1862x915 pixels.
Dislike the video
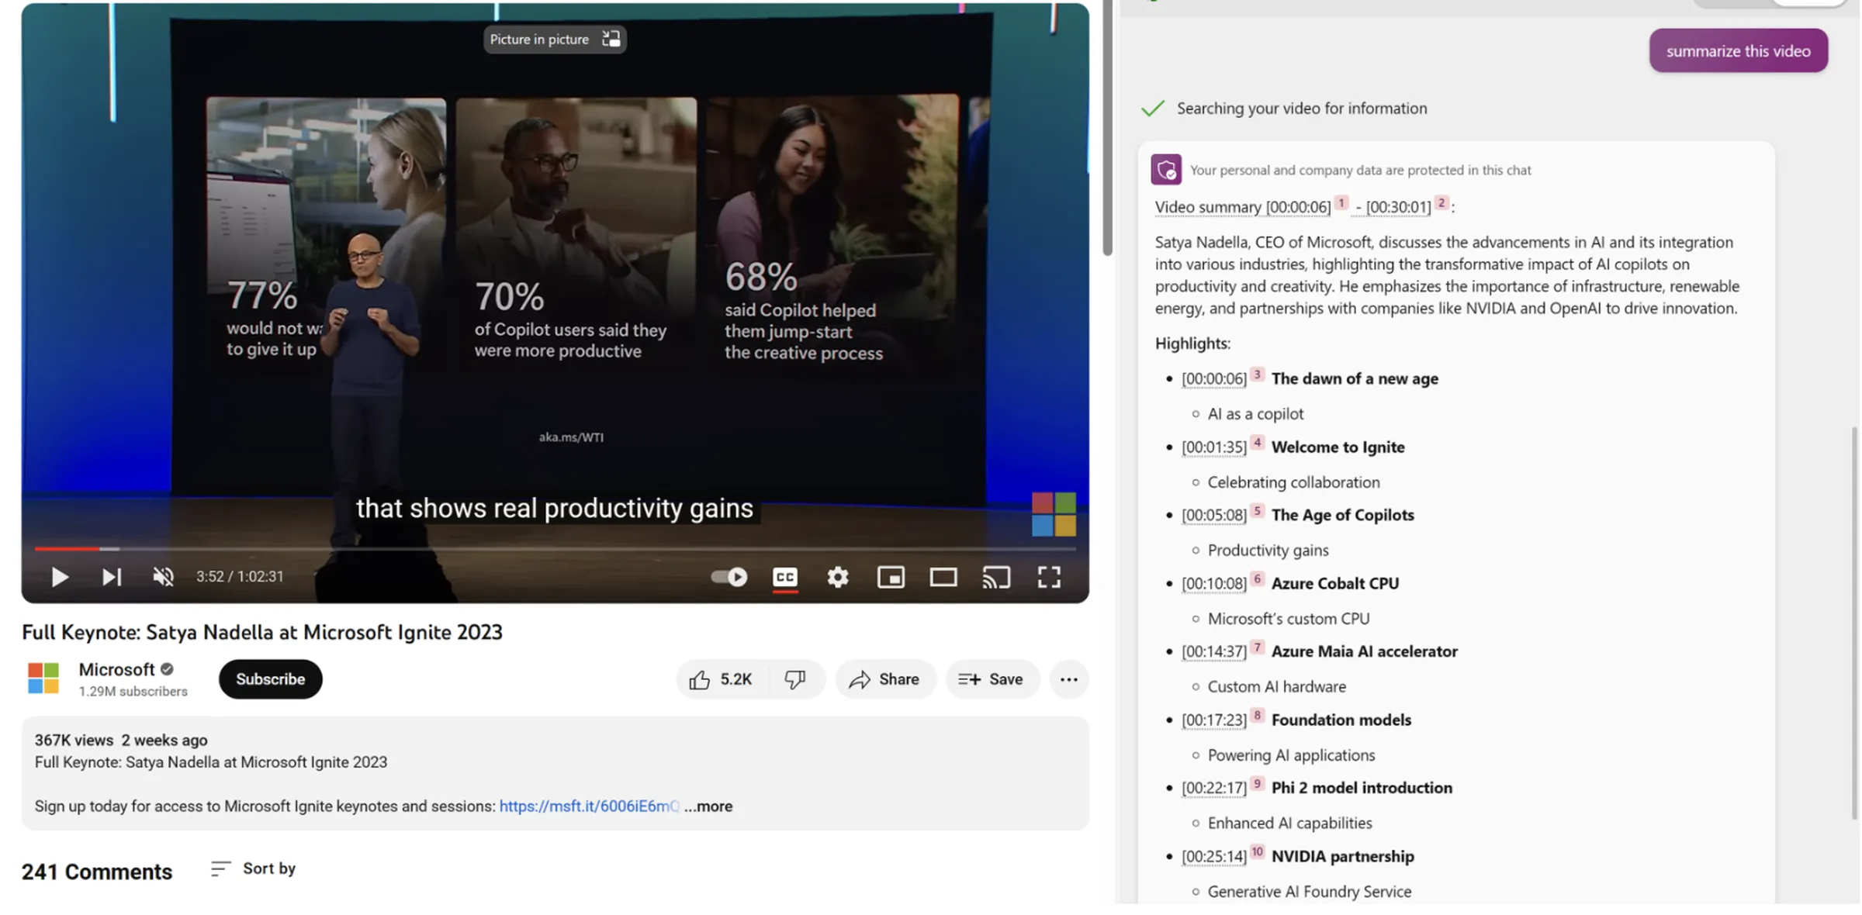798,678
